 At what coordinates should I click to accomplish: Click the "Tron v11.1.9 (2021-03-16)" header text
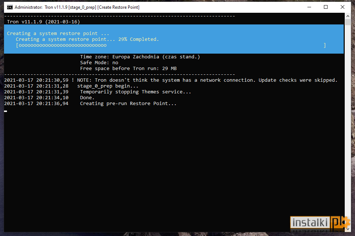[x=44, y=22]
